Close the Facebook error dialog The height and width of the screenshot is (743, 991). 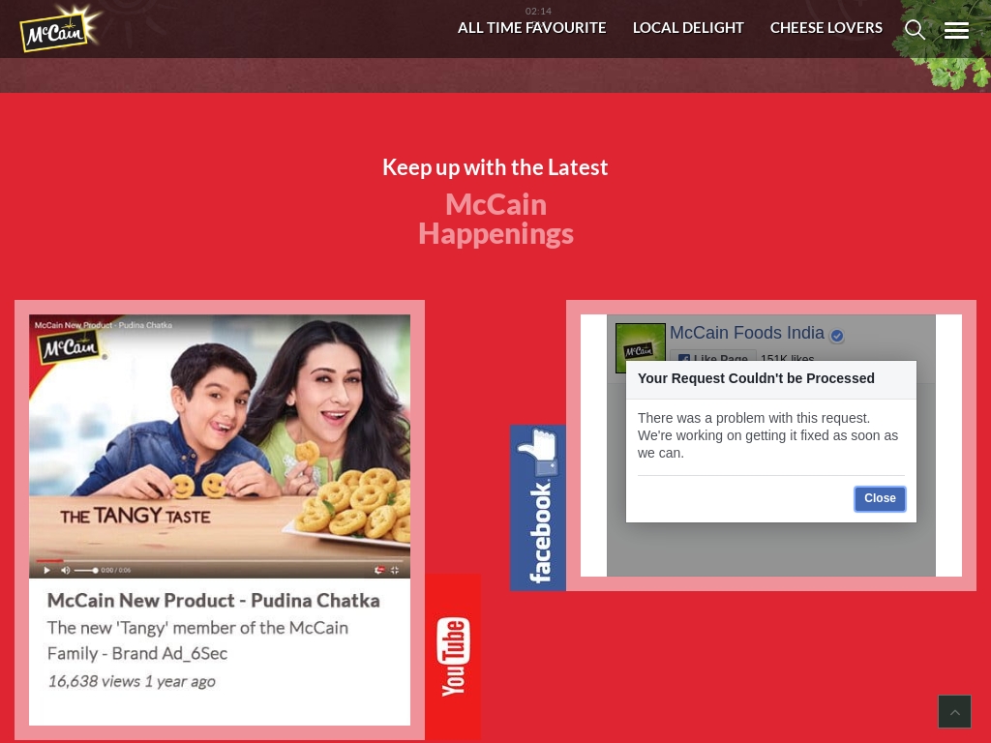click(880, 498)
